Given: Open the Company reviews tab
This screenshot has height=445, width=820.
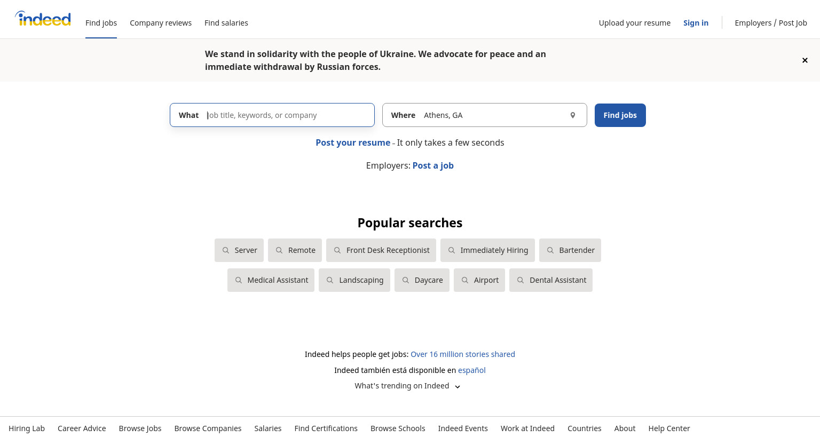Looking at the screenshot, I should click(161, 23).
